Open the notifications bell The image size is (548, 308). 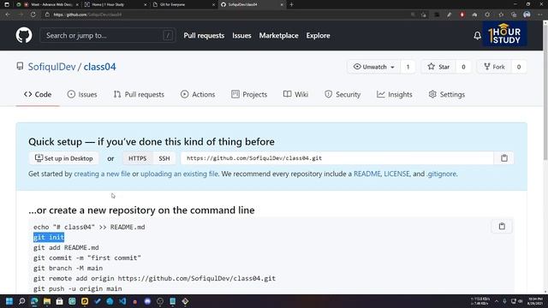point(477,35)
